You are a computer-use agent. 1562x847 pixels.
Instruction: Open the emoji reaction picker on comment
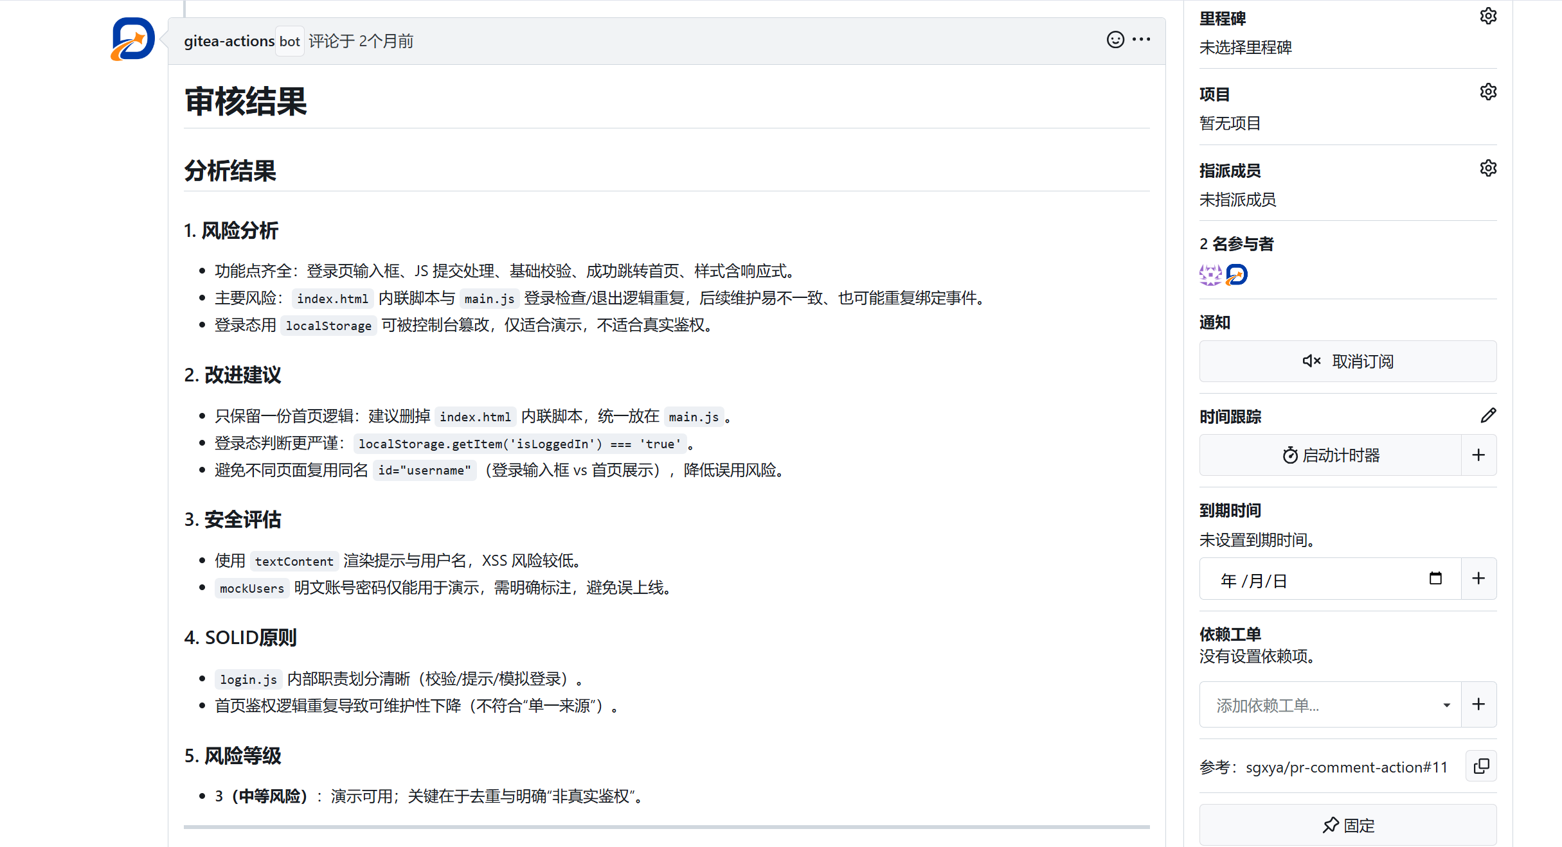[1115, 40]
